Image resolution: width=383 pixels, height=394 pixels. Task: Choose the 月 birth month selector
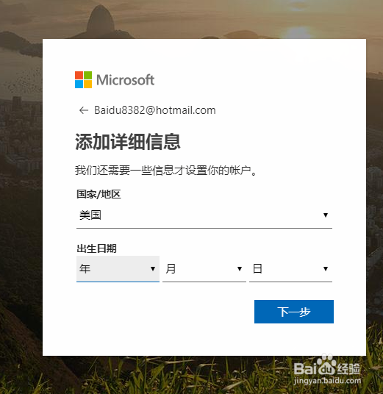click(x=204, y=269)
